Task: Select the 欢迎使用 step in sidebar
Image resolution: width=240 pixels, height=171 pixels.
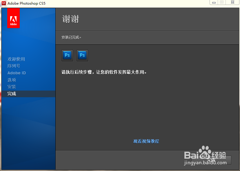Action: coord(16,59)
